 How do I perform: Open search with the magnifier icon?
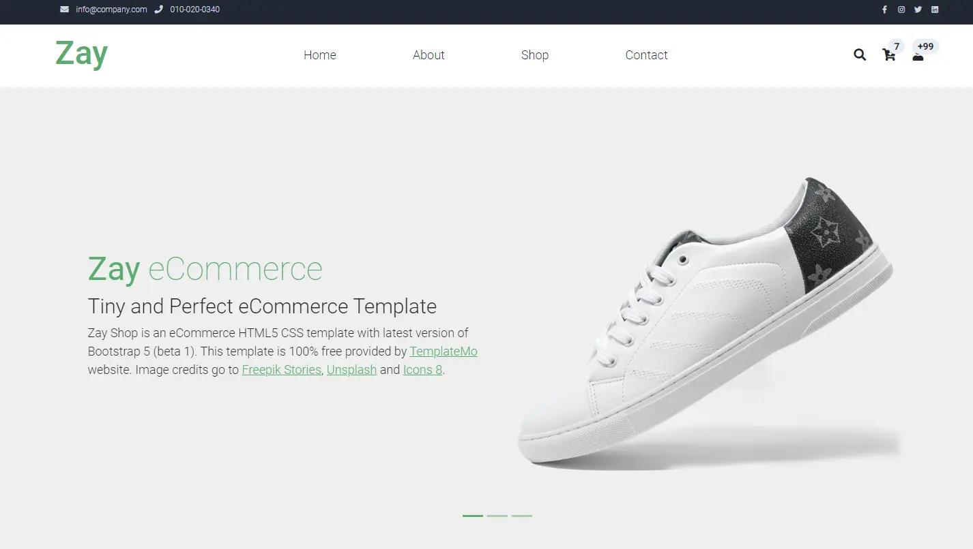pyautogui.click(x=860, y=55)
